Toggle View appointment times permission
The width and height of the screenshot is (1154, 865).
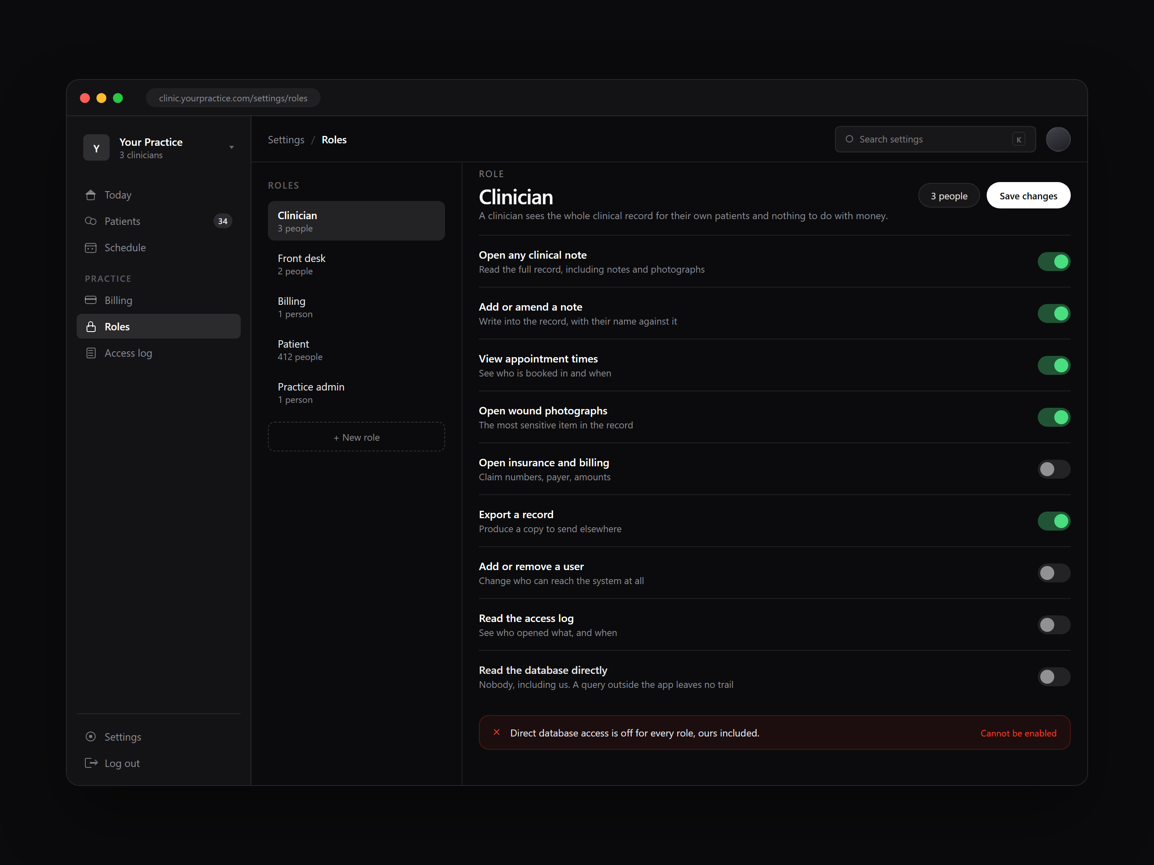1054,365
